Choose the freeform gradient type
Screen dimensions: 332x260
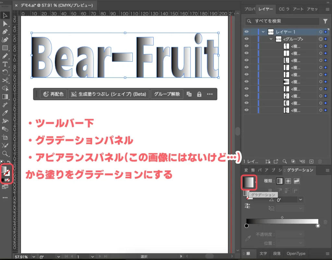click(297, 181)
